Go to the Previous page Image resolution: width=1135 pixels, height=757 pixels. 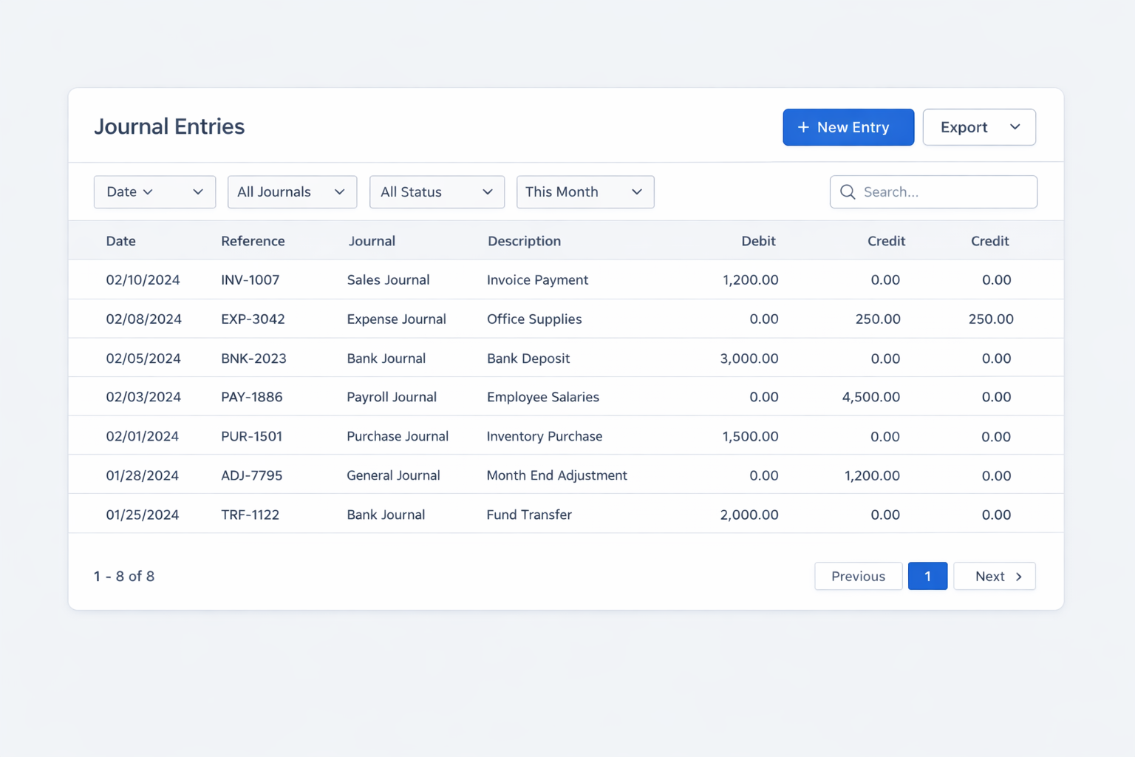[x=858, y=577]
